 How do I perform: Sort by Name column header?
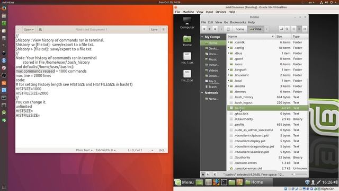click(x=251, y=37)
